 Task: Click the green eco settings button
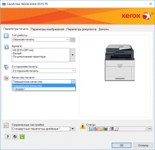(22, 137)
